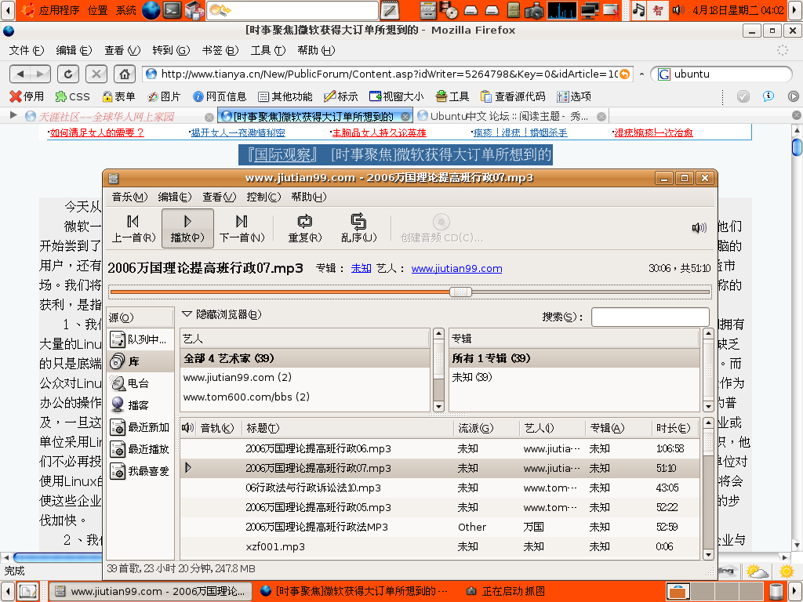Open the 国际观察 link in page heading
This screenshot has height=602, width=803.
point(282,154)
